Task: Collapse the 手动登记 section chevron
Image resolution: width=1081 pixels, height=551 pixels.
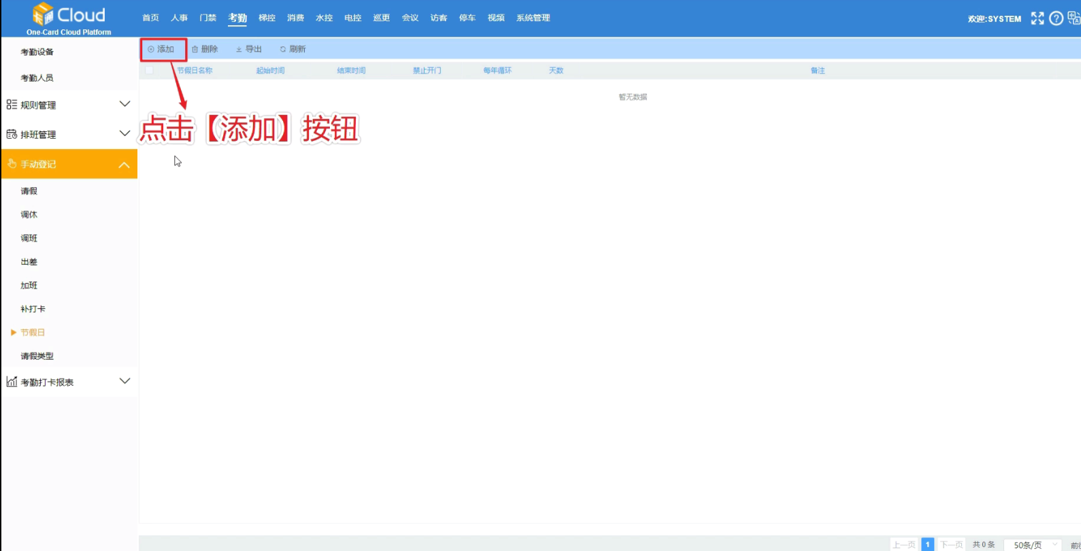Action: [x=124, y=165]
